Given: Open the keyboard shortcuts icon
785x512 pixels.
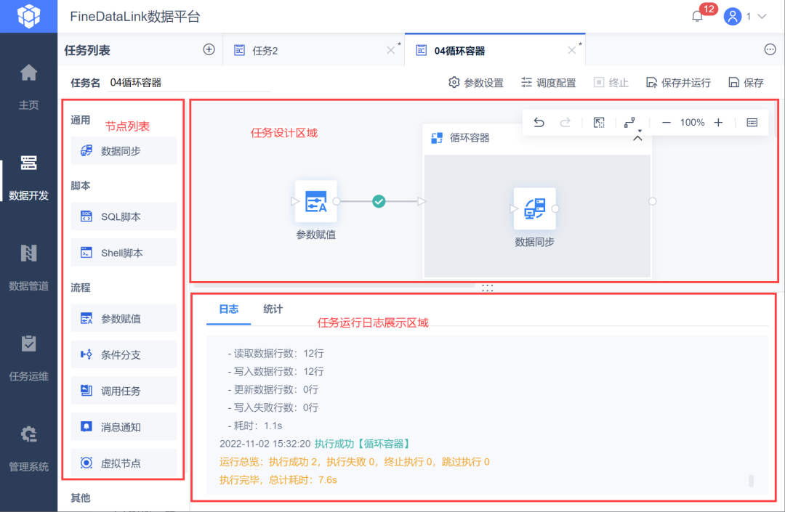Looking at the screenshot, I should (752, 123).
